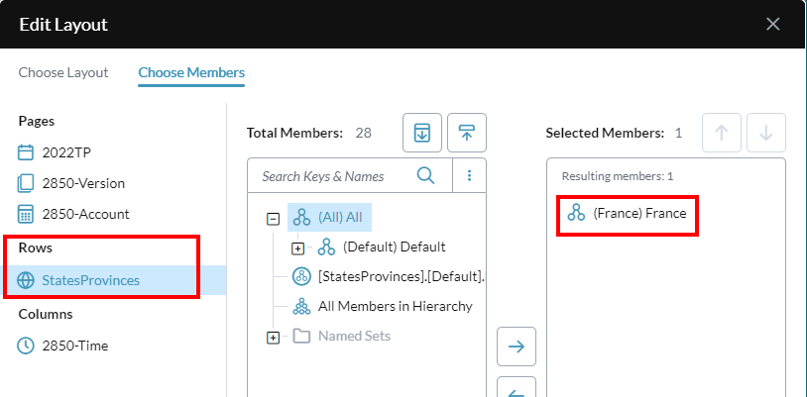Image resolution: width=807 pixels, height=397 pixels.
Task: Click the move selected member up arrow
Action: coord(722,133)
